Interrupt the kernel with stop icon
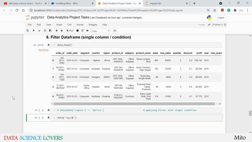This screenshot has height=142, width=252. (78, 31)
